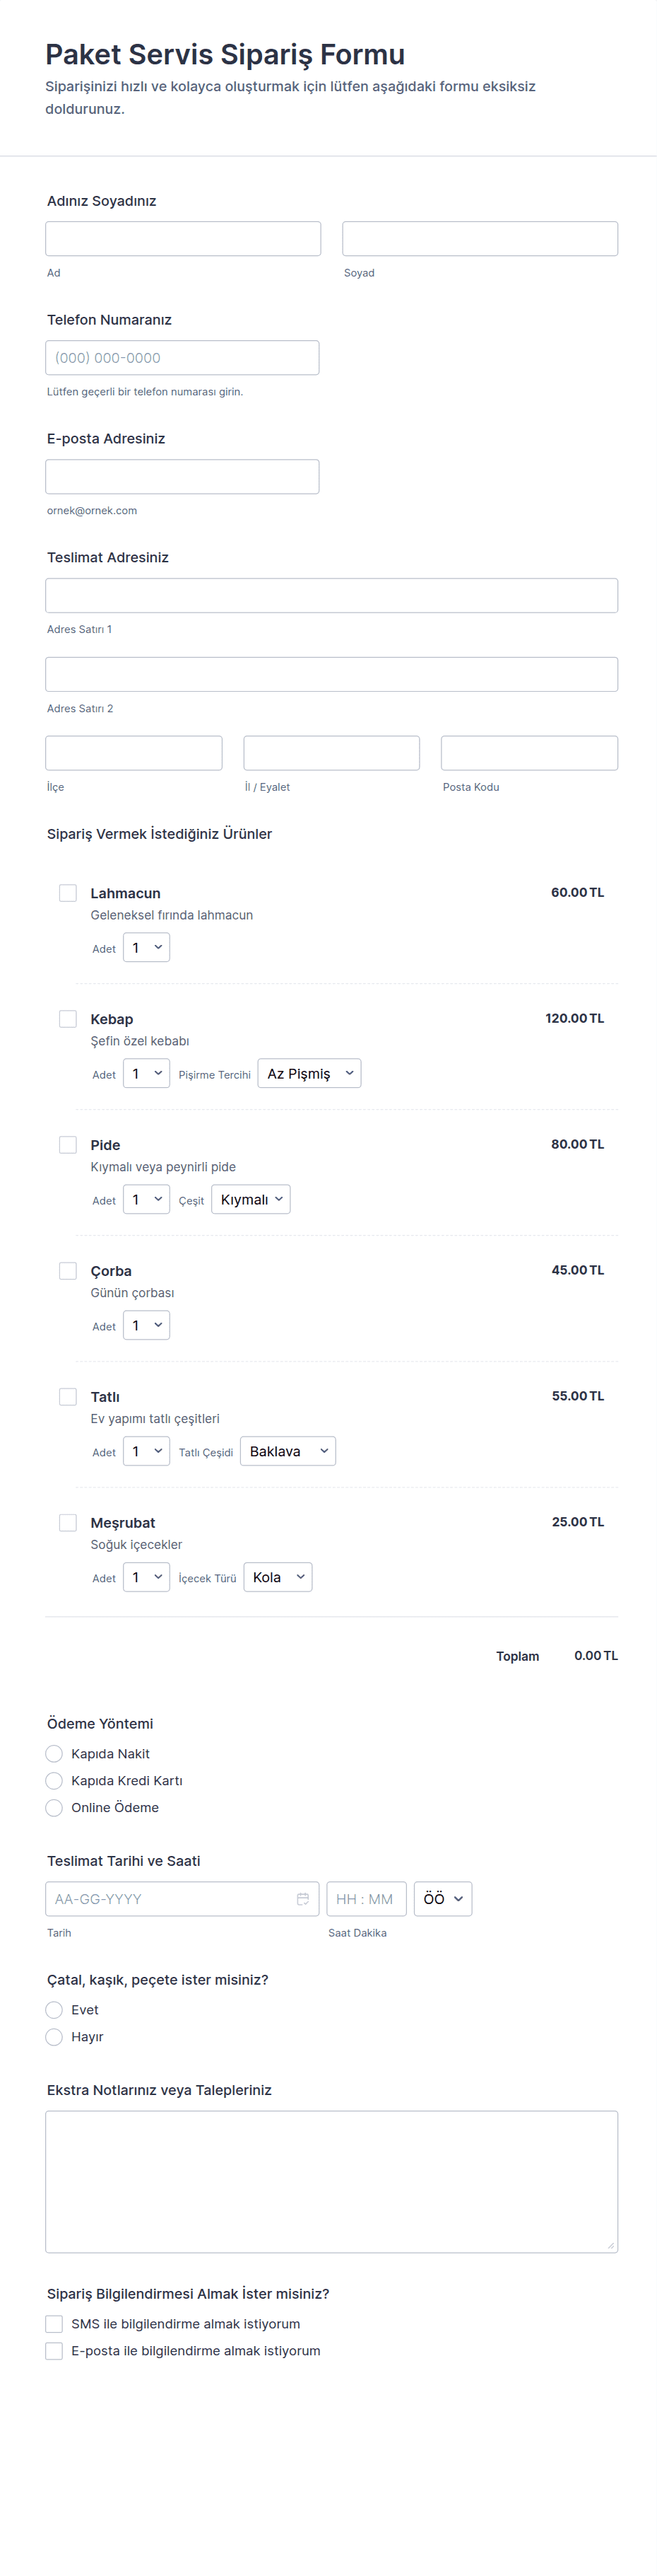657x2576 pixels.
Task: Expand the İçecek Türü Kola dropdown
Action: coord(278,1578)
